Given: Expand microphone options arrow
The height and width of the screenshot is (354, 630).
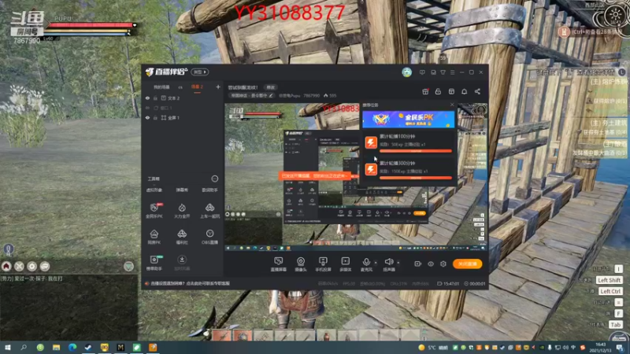Looking at the screenshot, I should point(376,263).
